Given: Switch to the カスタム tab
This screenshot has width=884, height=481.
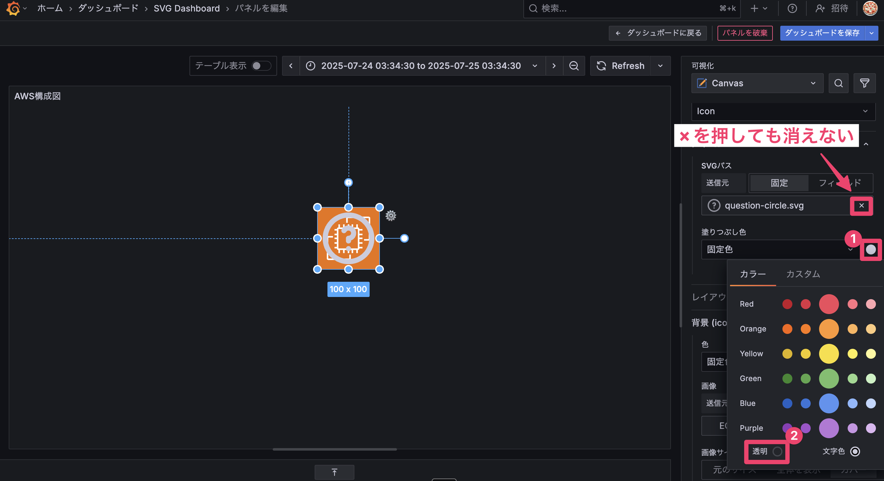Looking at the screenshot, I should [803, 274].
